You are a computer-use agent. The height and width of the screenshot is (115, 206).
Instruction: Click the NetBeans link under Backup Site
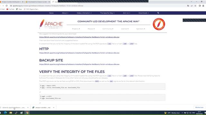coord(79,64)
